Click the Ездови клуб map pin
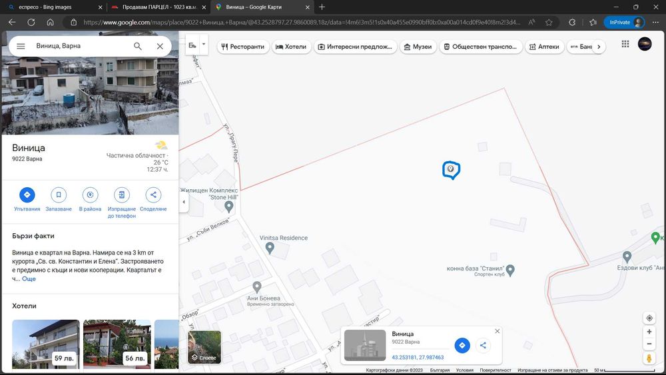This screenshot has width=666, height=375. click(x=627, y=256)
